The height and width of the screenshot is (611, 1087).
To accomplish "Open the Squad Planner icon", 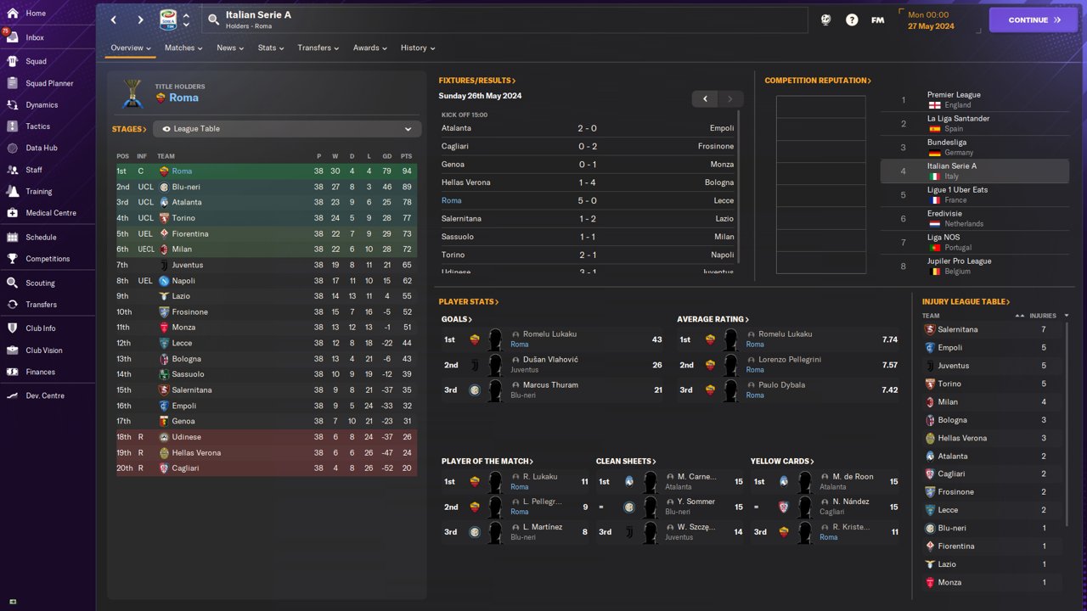I will coord(12,83).
